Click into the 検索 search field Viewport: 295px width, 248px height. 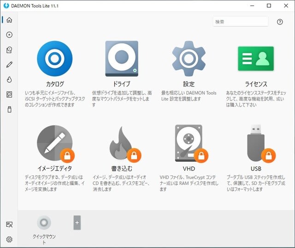point(241,22)
